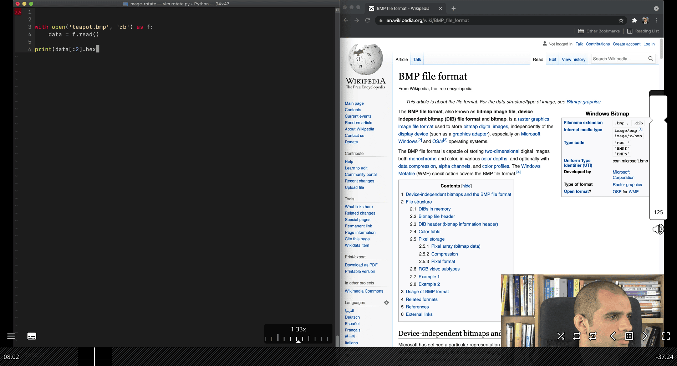Open Chrome profile avatar
Viewport: 677px width, 366px height.
(x=645, y=20)
